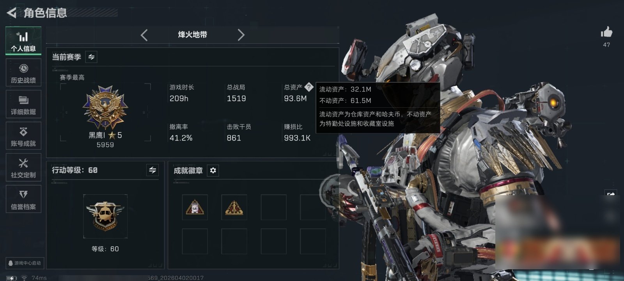This screenshot has height=281, width=624.
Task: Open 账号成就 sidebar section
Action: coord(23,136)
